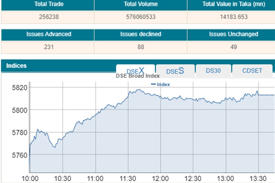Click the Total Trade column header

click(x=47, y=4)
